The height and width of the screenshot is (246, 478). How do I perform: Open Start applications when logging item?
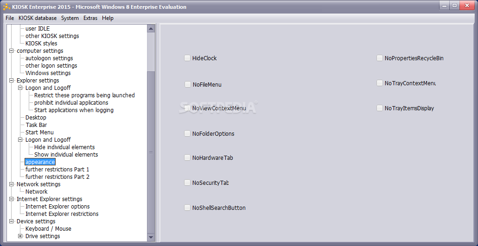point(74,110)
